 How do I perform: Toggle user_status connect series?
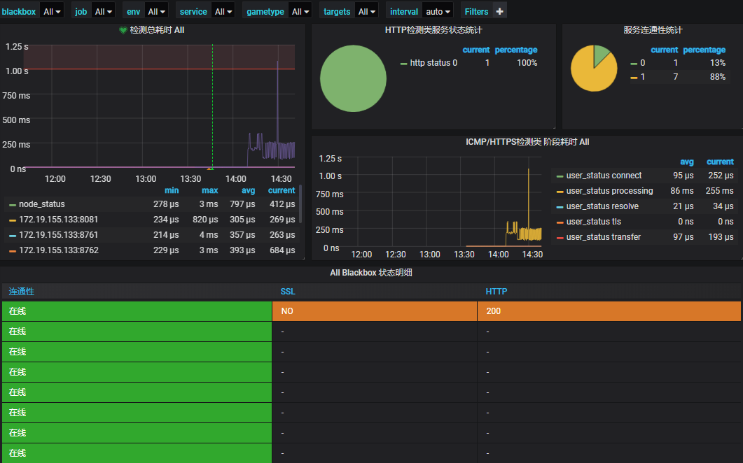click(x=604, y=176)
